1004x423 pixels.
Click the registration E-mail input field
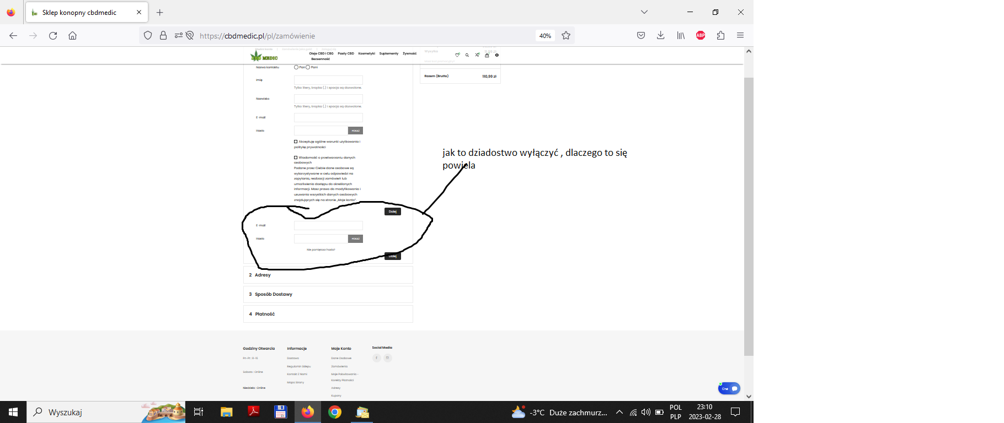pyautogui.click(x=328, y=117)
